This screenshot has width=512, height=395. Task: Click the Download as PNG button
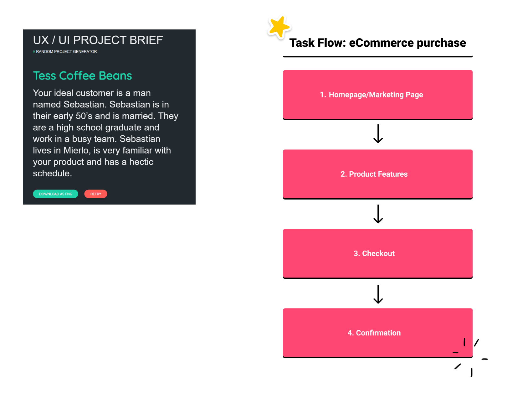tap(55, 194)
